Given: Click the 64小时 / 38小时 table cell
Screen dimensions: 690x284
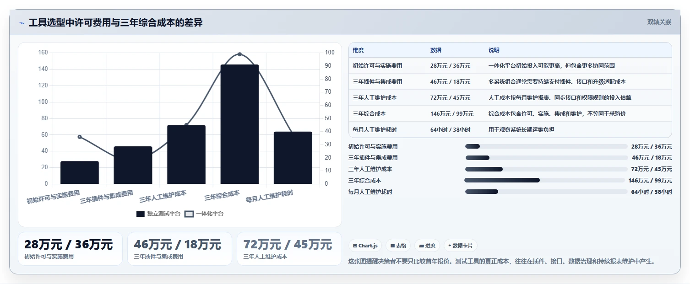Looking at the screenshot, I should point(450,130).
